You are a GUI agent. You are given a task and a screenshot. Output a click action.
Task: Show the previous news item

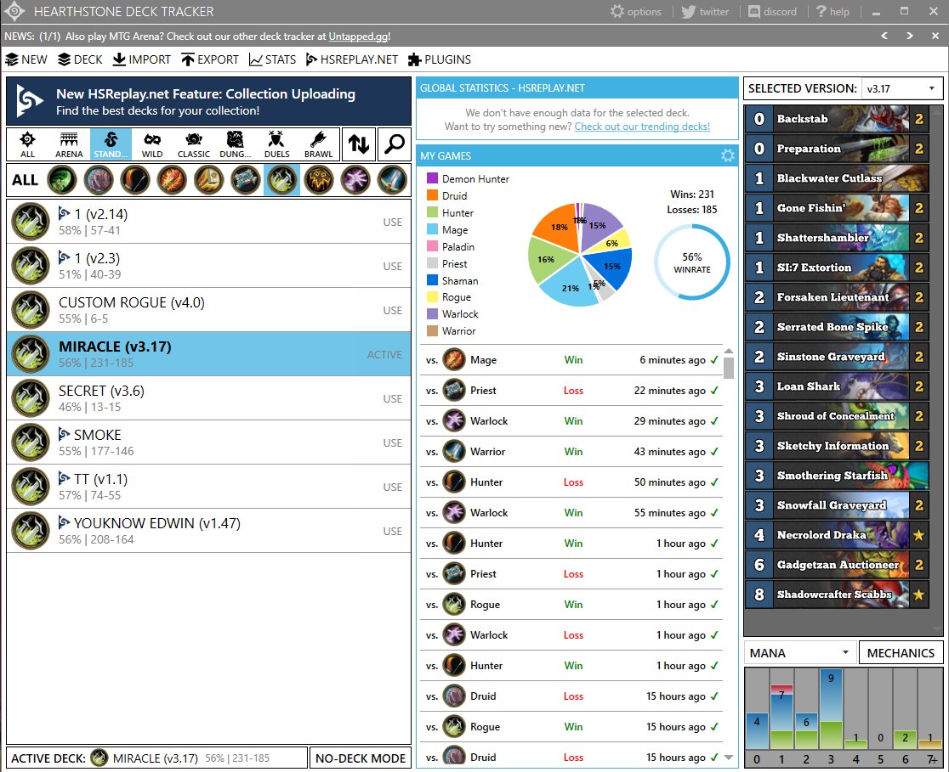[884, 36]
